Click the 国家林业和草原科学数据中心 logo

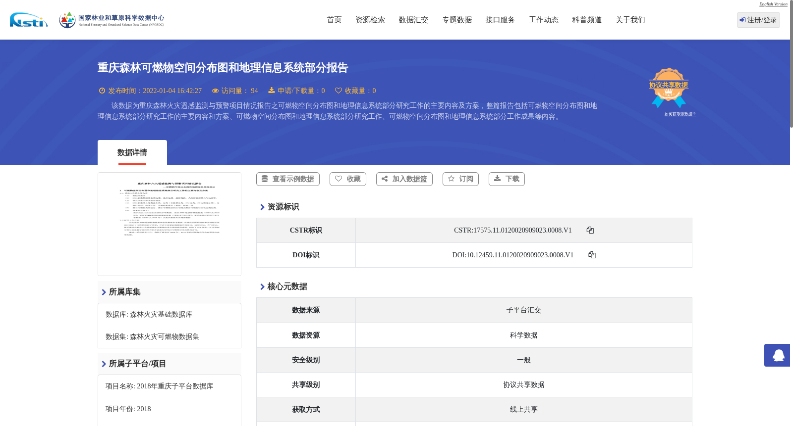click(x=112, y=20)
